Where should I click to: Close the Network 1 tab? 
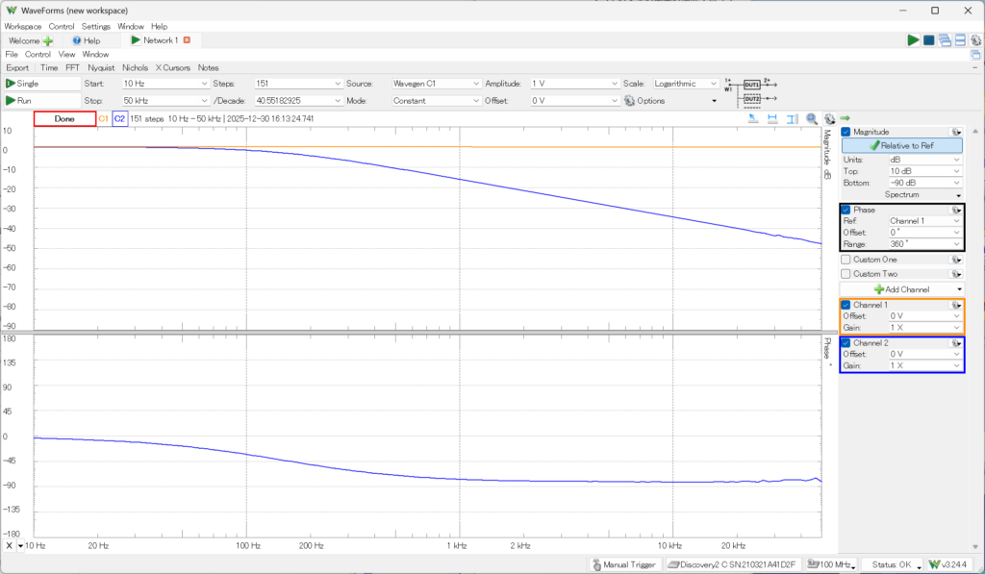[x=187, y=40]
